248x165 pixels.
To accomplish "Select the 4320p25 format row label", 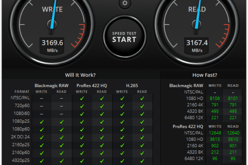I will (21, 160).
